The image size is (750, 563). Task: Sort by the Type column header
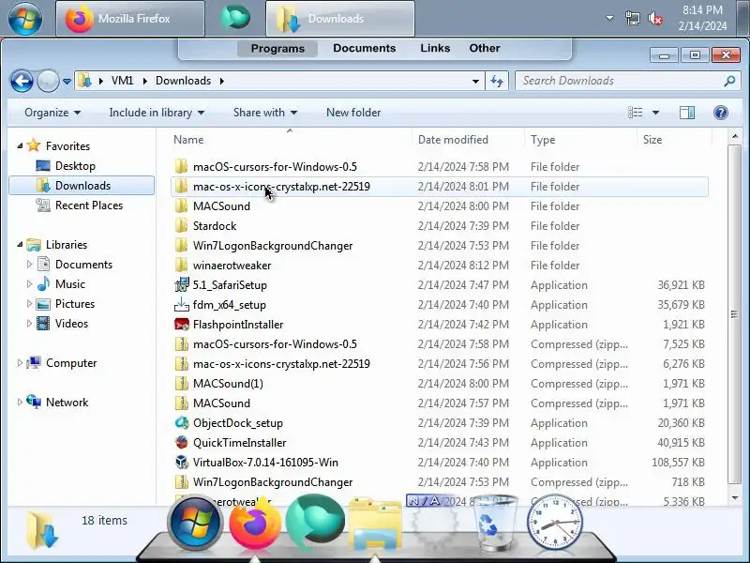[x=580, y=139]
